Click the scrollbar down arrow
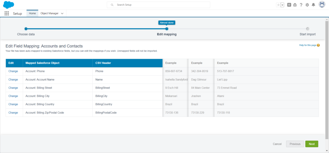 coord(327,150)
